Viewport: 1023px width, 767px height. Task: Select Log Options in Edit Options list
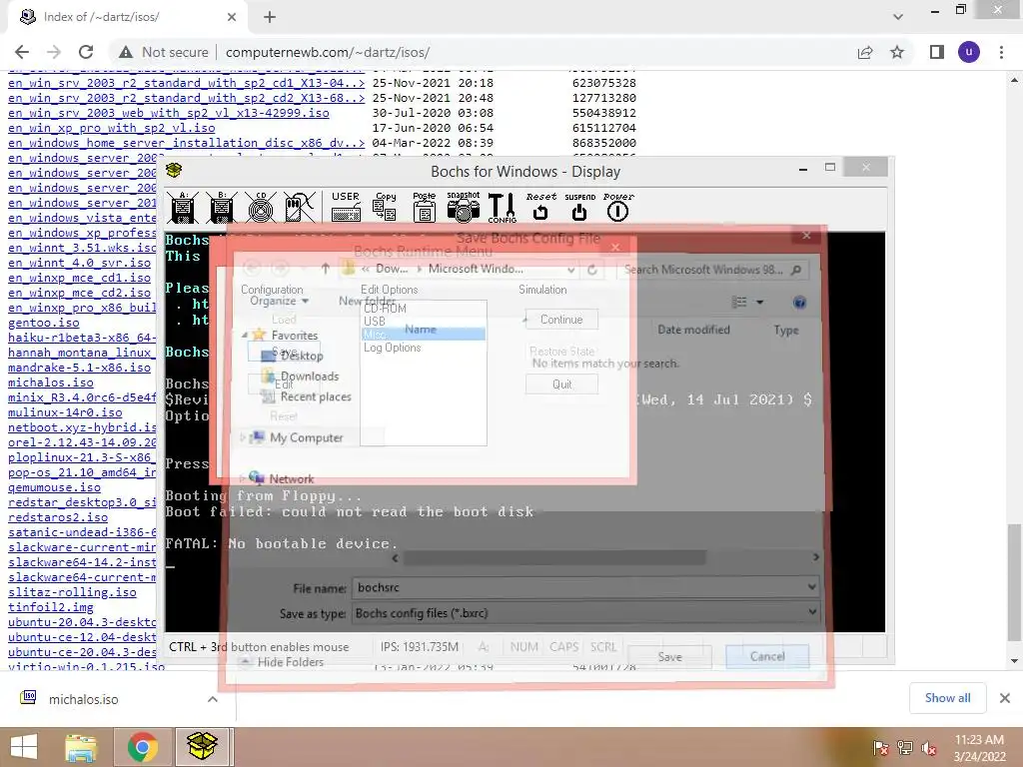pyautogui.click(x=392, y=348)
